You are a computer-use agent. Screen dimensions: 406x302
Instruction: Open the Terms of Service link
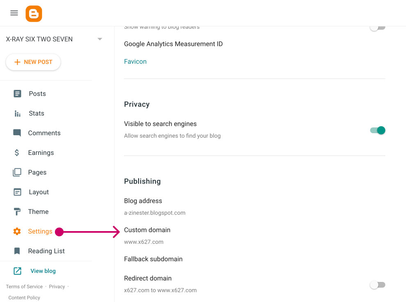pyautogui.click(x=24, y=286)
